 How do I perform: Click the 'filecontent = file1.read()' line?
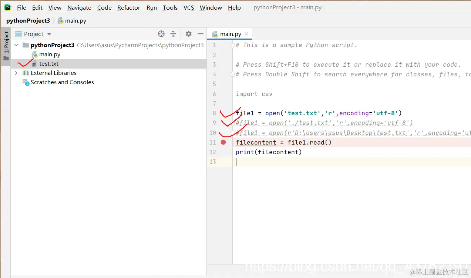[283, 142]
